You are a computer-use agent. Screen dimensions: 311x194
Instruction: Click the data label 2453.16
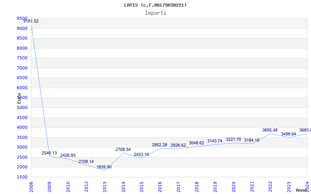(x=141, y=154)
